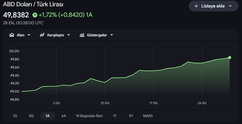Choose the Yıl Başından Beri range
Screen dimensions: 242x124
click(89, 116)
